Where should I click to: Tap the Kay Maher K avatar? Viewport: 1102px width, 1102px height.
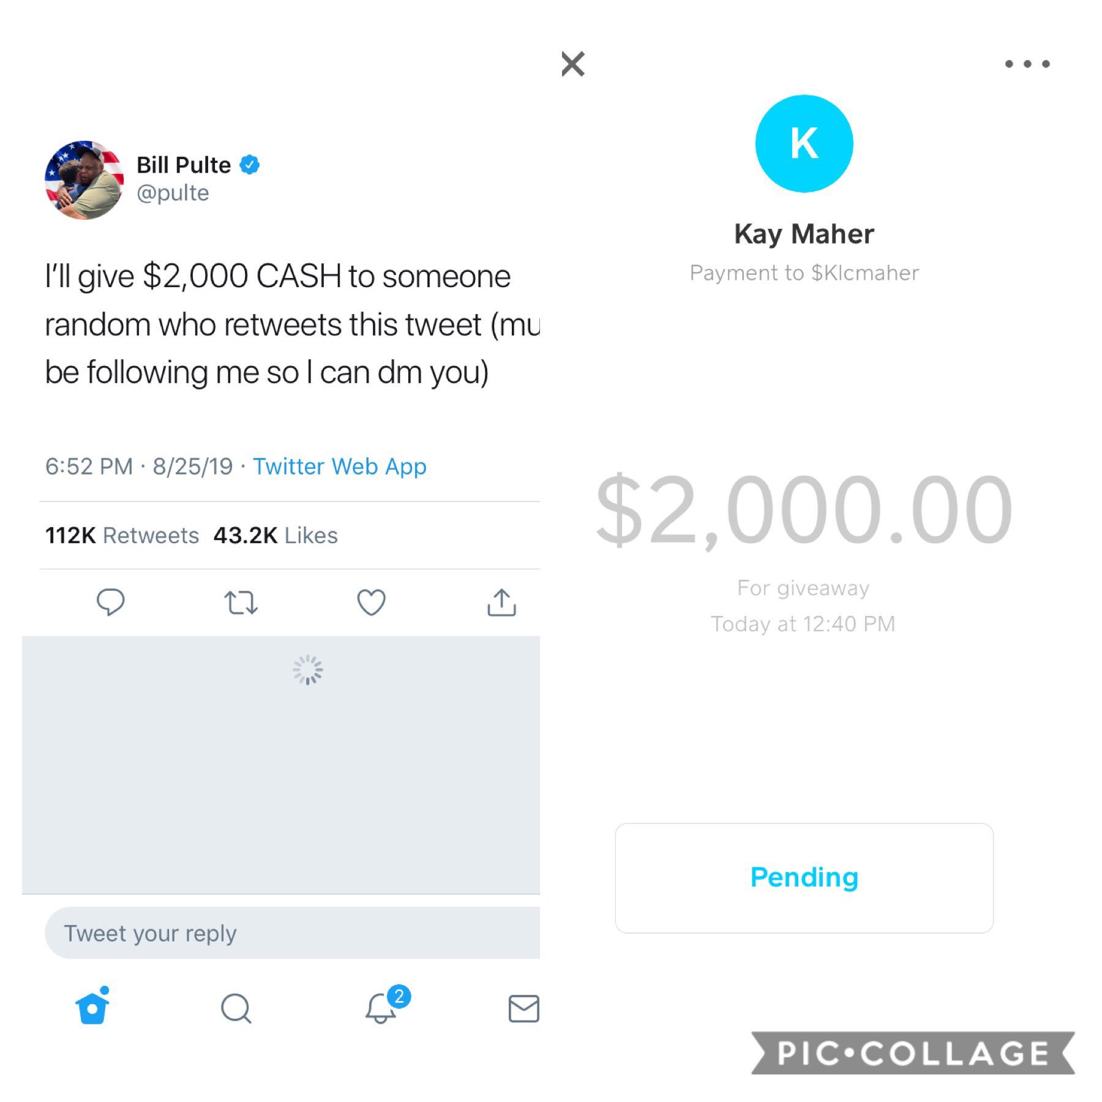(x=804, y=144)
